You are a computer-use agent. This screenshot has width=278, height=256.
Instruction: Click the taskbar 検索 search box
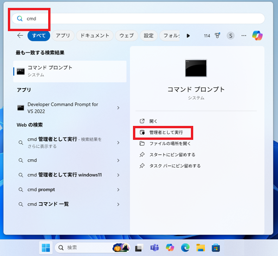click(x=93, y=248)
